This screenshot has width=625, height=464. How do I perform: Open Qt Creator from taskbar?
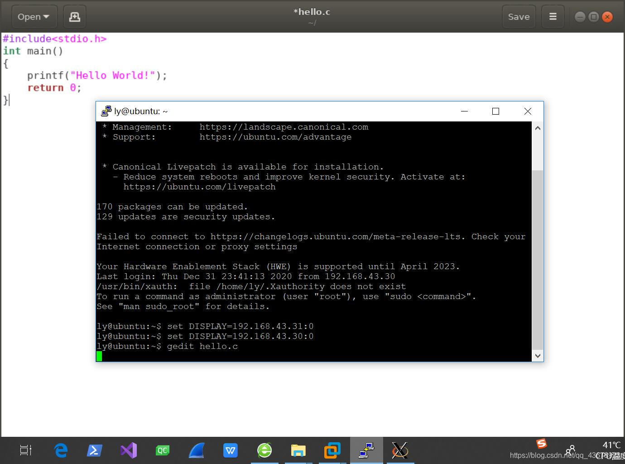[x=163, y=450]
